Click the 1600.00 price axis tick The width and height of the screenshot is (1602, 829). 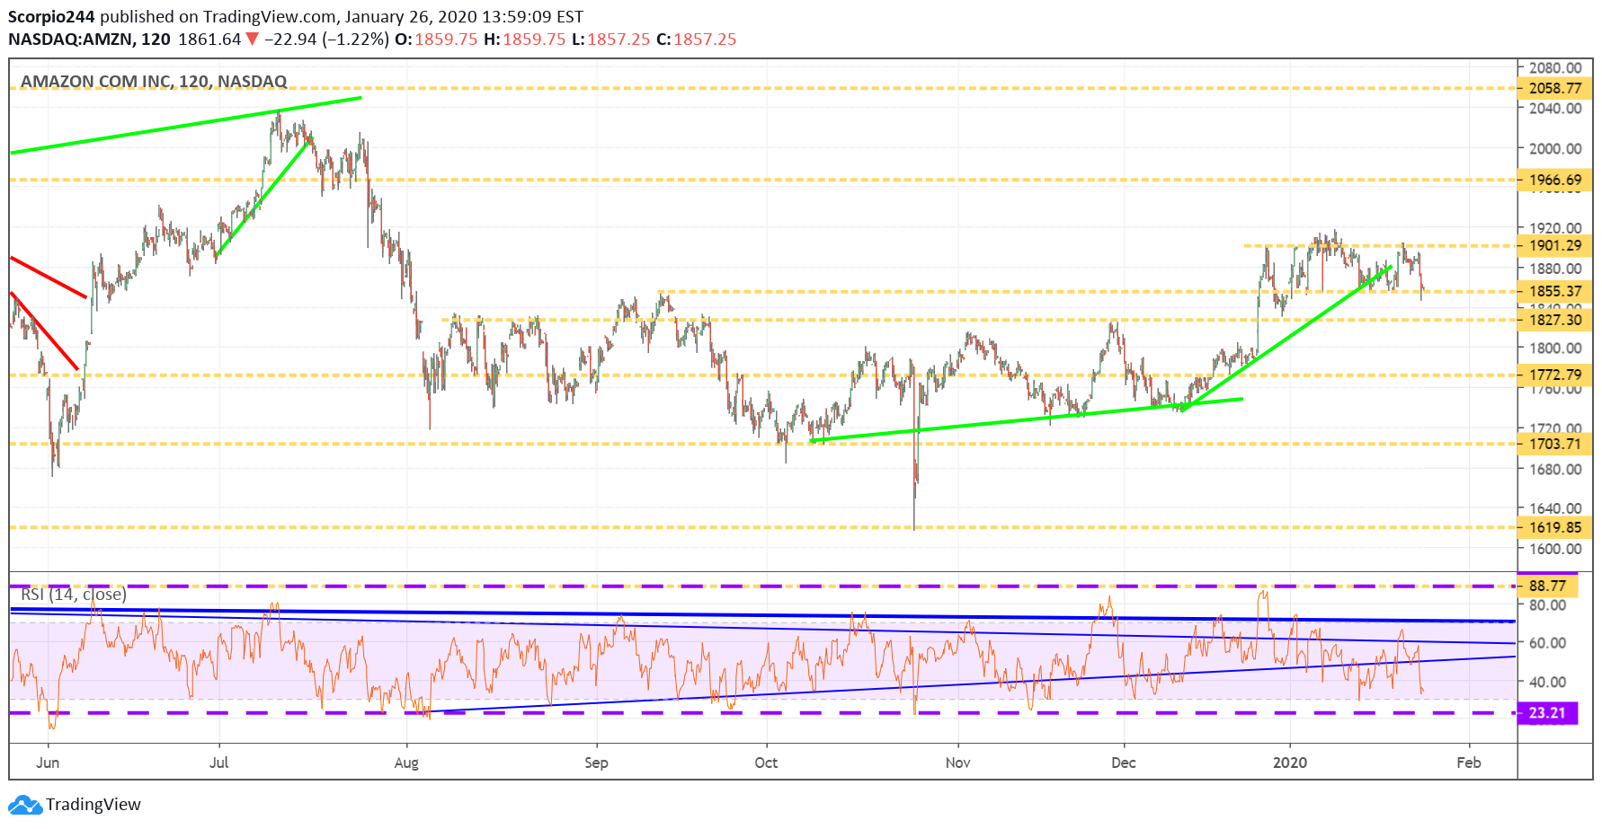(1555, 549)
